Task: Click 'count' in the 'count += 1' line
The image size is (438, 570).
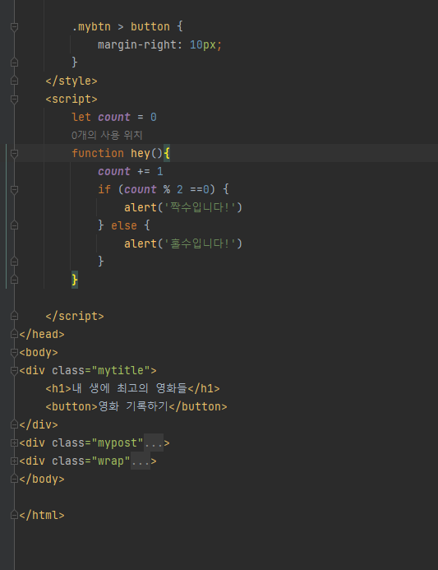Action: tap(114, 171)
